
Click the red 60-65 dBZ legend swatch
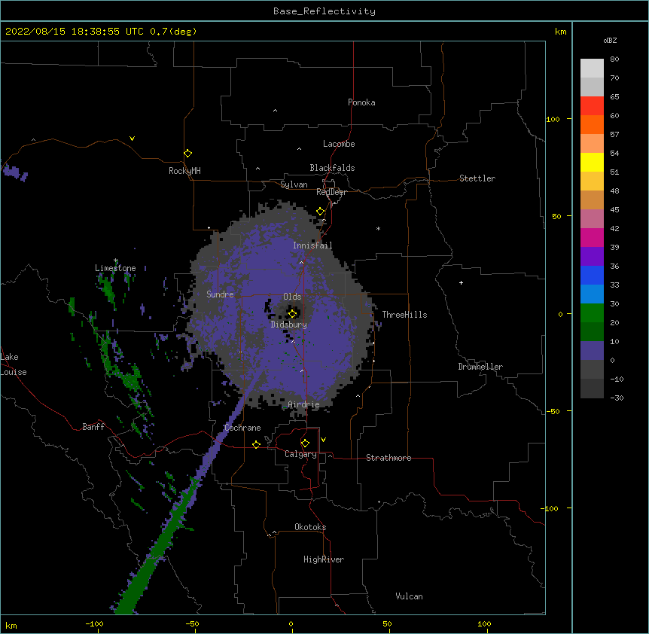pos(592,106)
